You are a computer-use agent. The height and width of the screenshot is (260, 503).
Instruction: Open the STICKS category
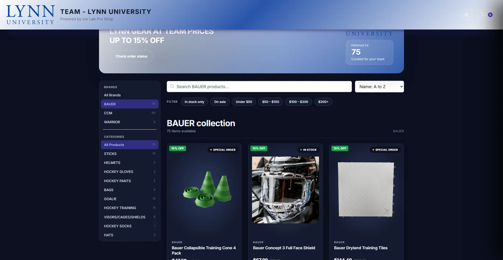[130, 154]
